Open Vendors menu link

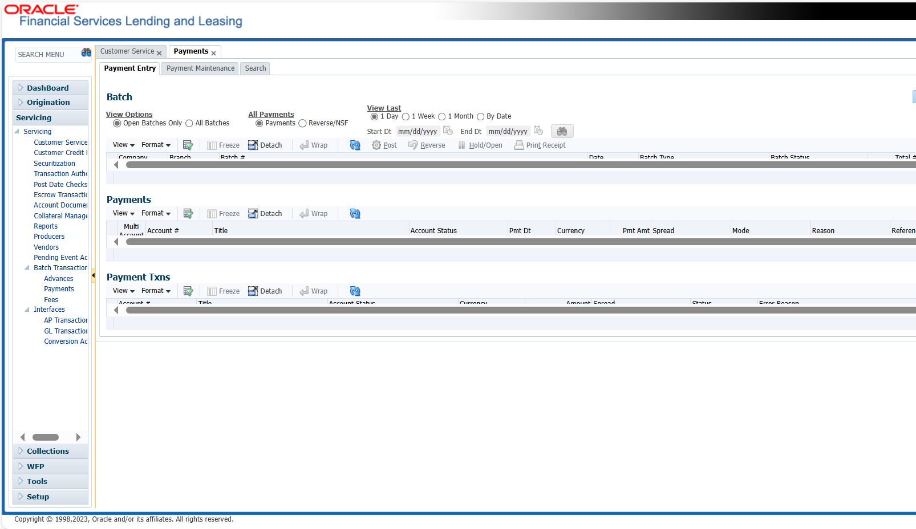pyautogui.click(x=46, y=247)
